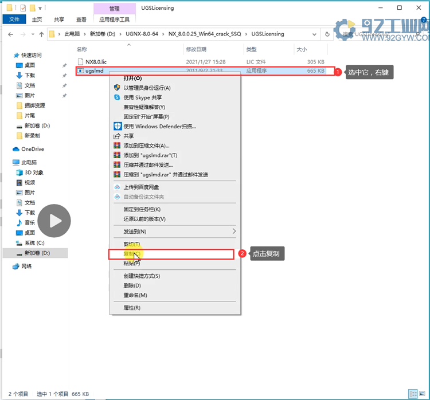Open the recent locations dropdown arrow
The height and width of the screenshot is (400, 430).
33,34
